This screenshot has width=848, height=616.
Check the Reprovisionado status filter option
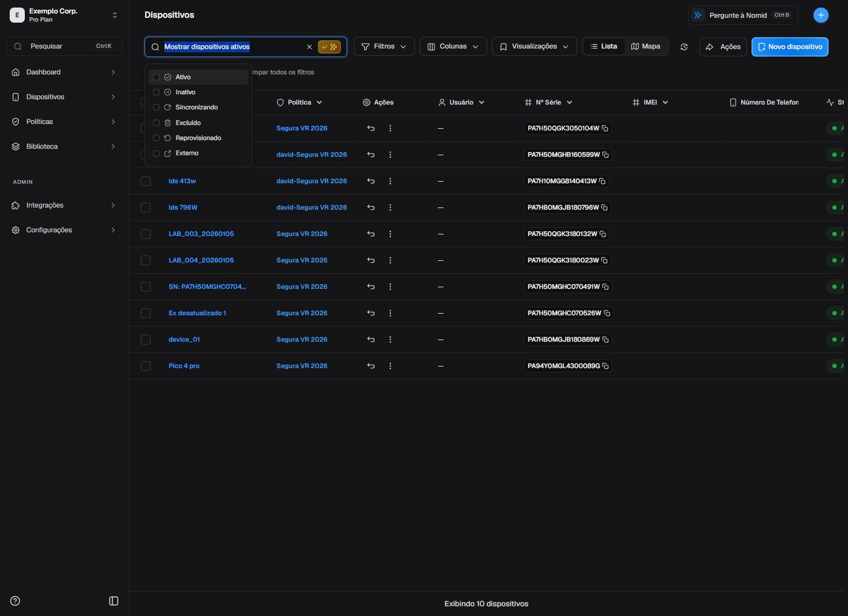coord(156,138)
